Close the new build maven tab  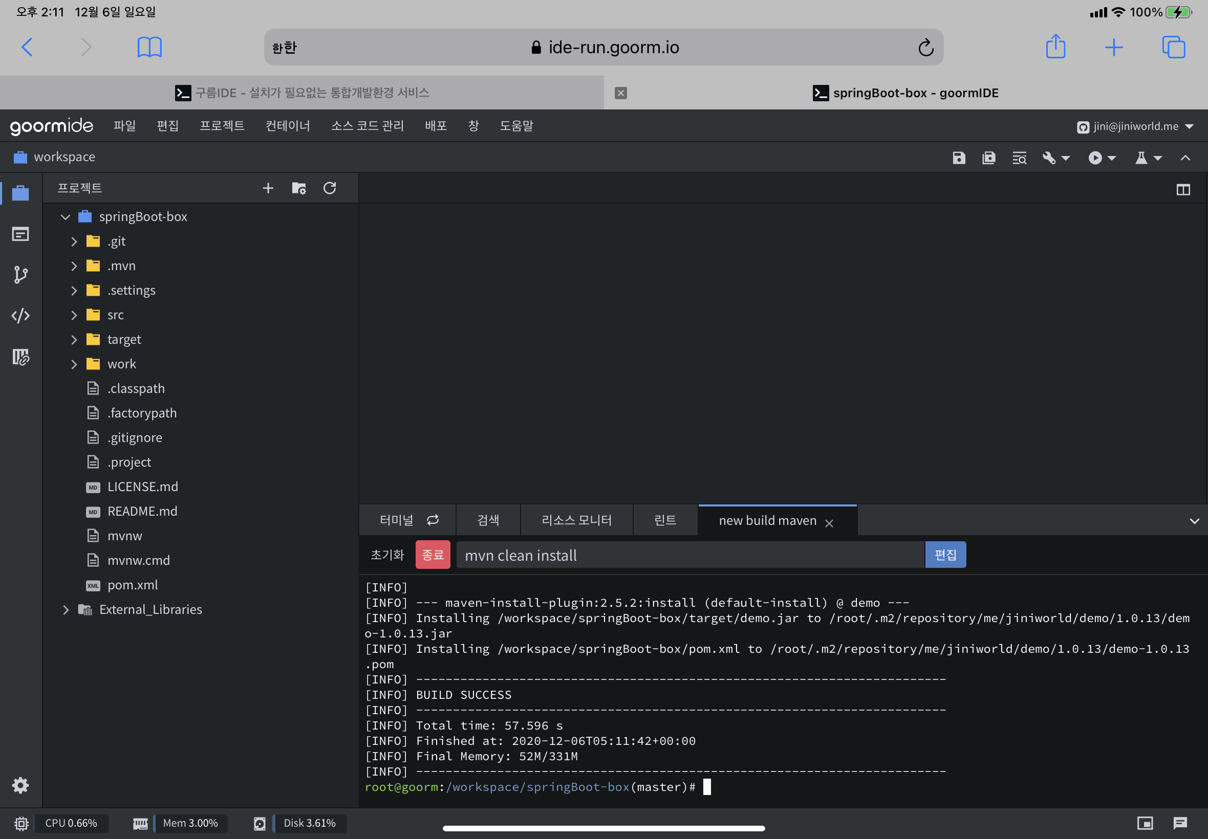click(829, 523)
